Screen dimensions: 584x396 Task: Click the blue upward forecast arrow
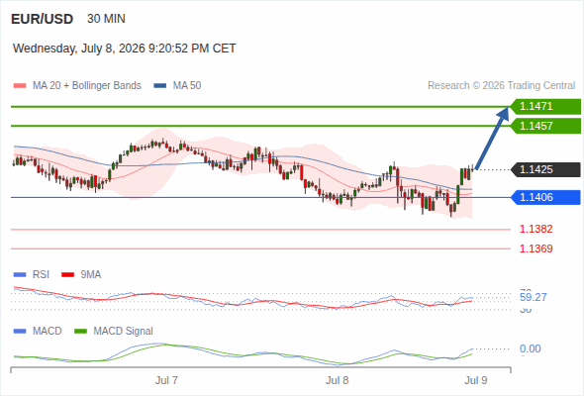click(x=492, y=139)
